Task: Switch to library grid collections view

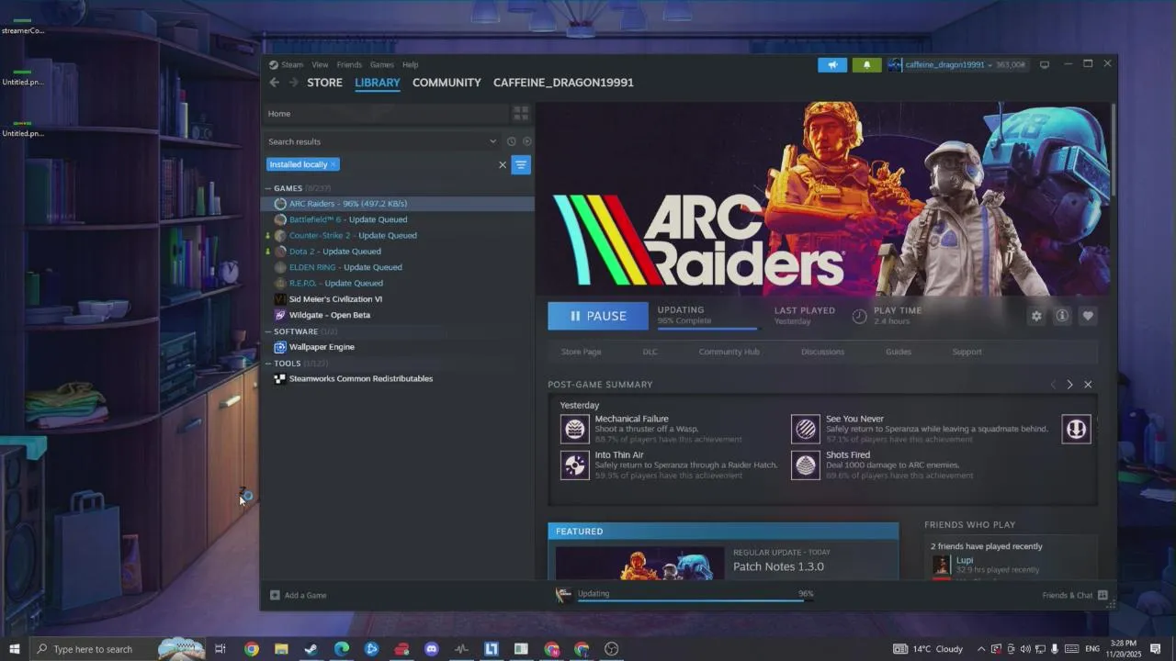Action: point(521,114)
